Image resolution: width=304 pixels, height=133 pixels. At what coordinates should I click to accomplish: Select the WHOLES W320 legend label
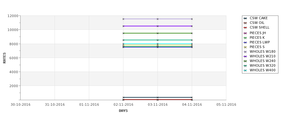263,65
